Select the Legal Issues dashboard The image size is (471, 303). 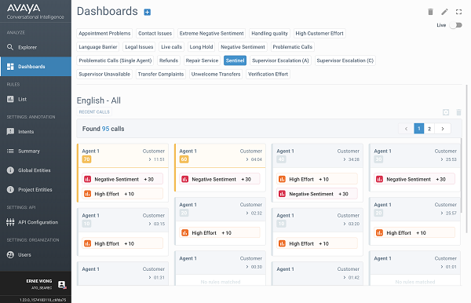(x=139, y=47)
